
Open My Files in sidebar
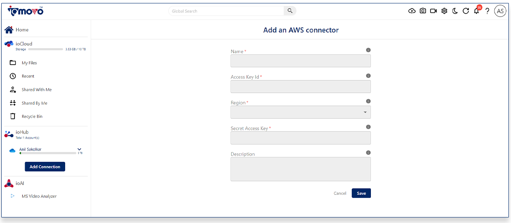pyautogui.click(x=29, y=63)
